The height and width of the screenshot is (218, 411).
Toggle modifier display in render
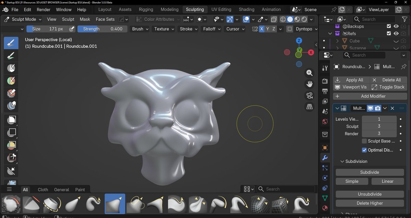(378, 108)
